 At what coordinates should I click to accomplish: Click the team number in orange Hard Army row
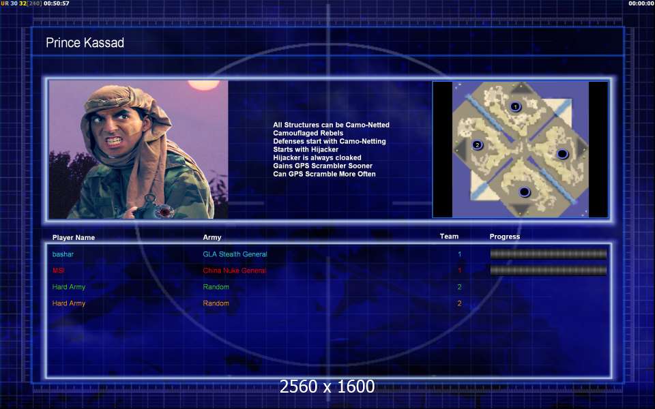click(459, 303)
